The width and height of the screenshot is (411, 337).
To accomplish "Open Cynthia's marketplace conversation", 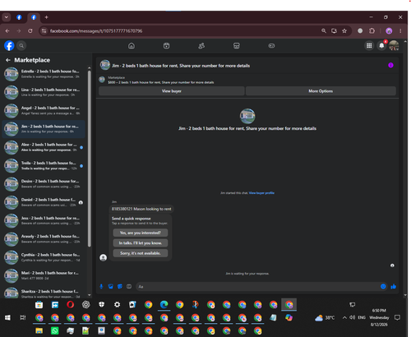I will [x=44, y=257].
